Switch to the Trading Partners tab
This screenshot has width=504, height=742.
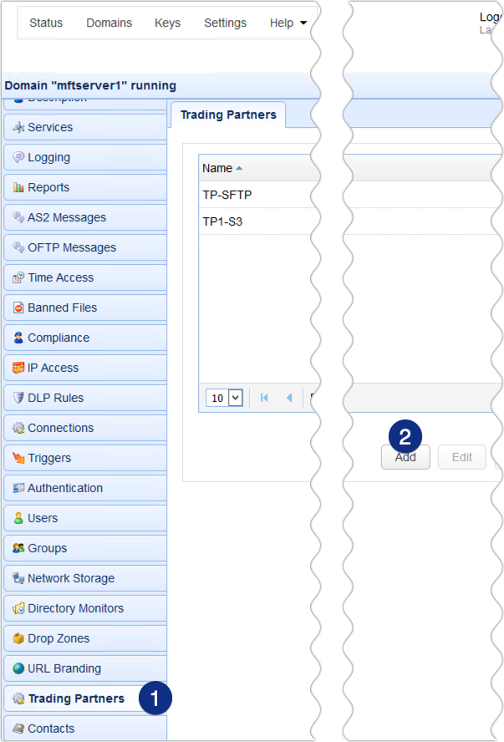click(228, 114)
